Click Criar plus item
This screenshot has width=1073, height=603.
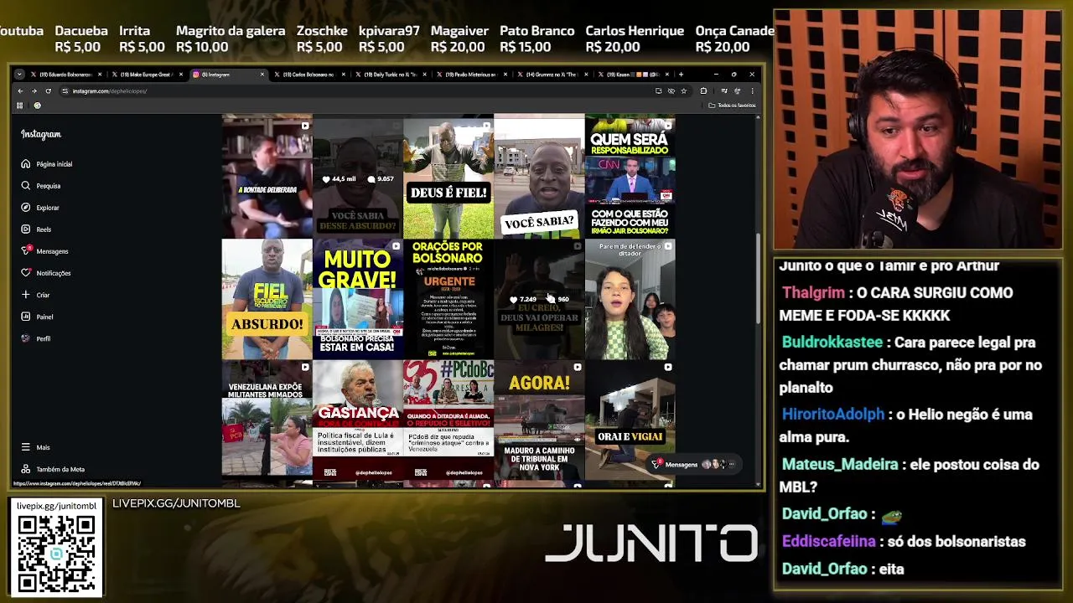[x=35, y=295]
